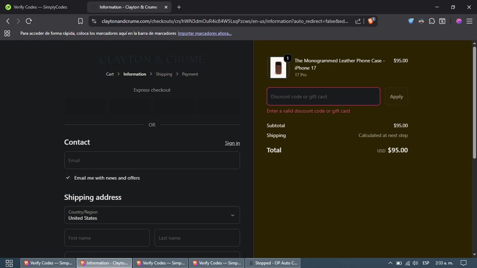
Task: Open the Windows task view start icon
Action: 9,263
